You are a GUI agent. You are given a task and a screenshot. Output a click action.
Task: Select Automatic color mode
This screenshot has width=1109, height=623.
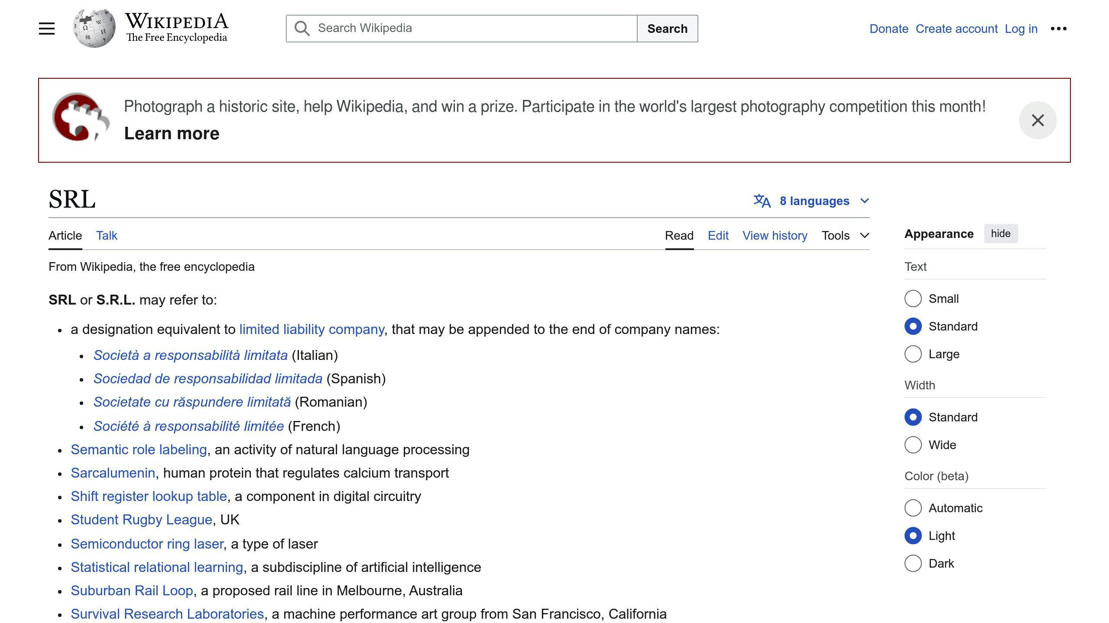coord(913,508)
